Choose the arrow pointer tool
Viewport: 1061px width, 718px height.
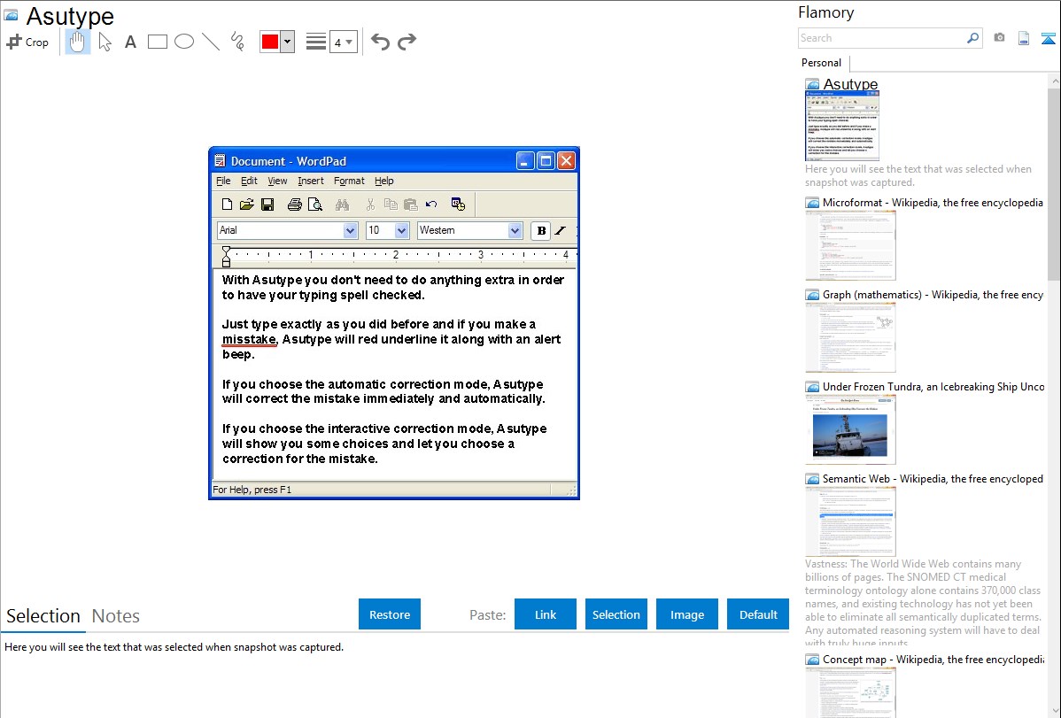pyautogui.click(x=105, y=42)
